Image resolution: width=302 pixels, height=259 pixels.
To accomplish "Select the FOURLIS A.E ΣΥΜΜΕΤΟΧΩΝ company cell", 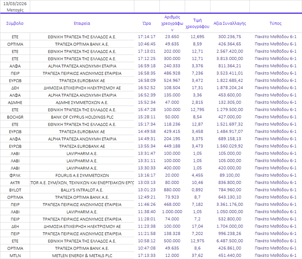I will click(x=82, y=175).
